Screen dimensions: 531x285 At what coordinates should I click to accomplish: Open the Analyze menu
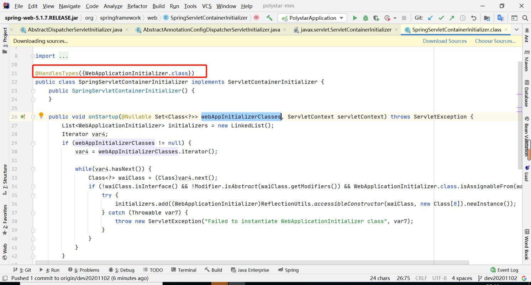pos(113,6)
